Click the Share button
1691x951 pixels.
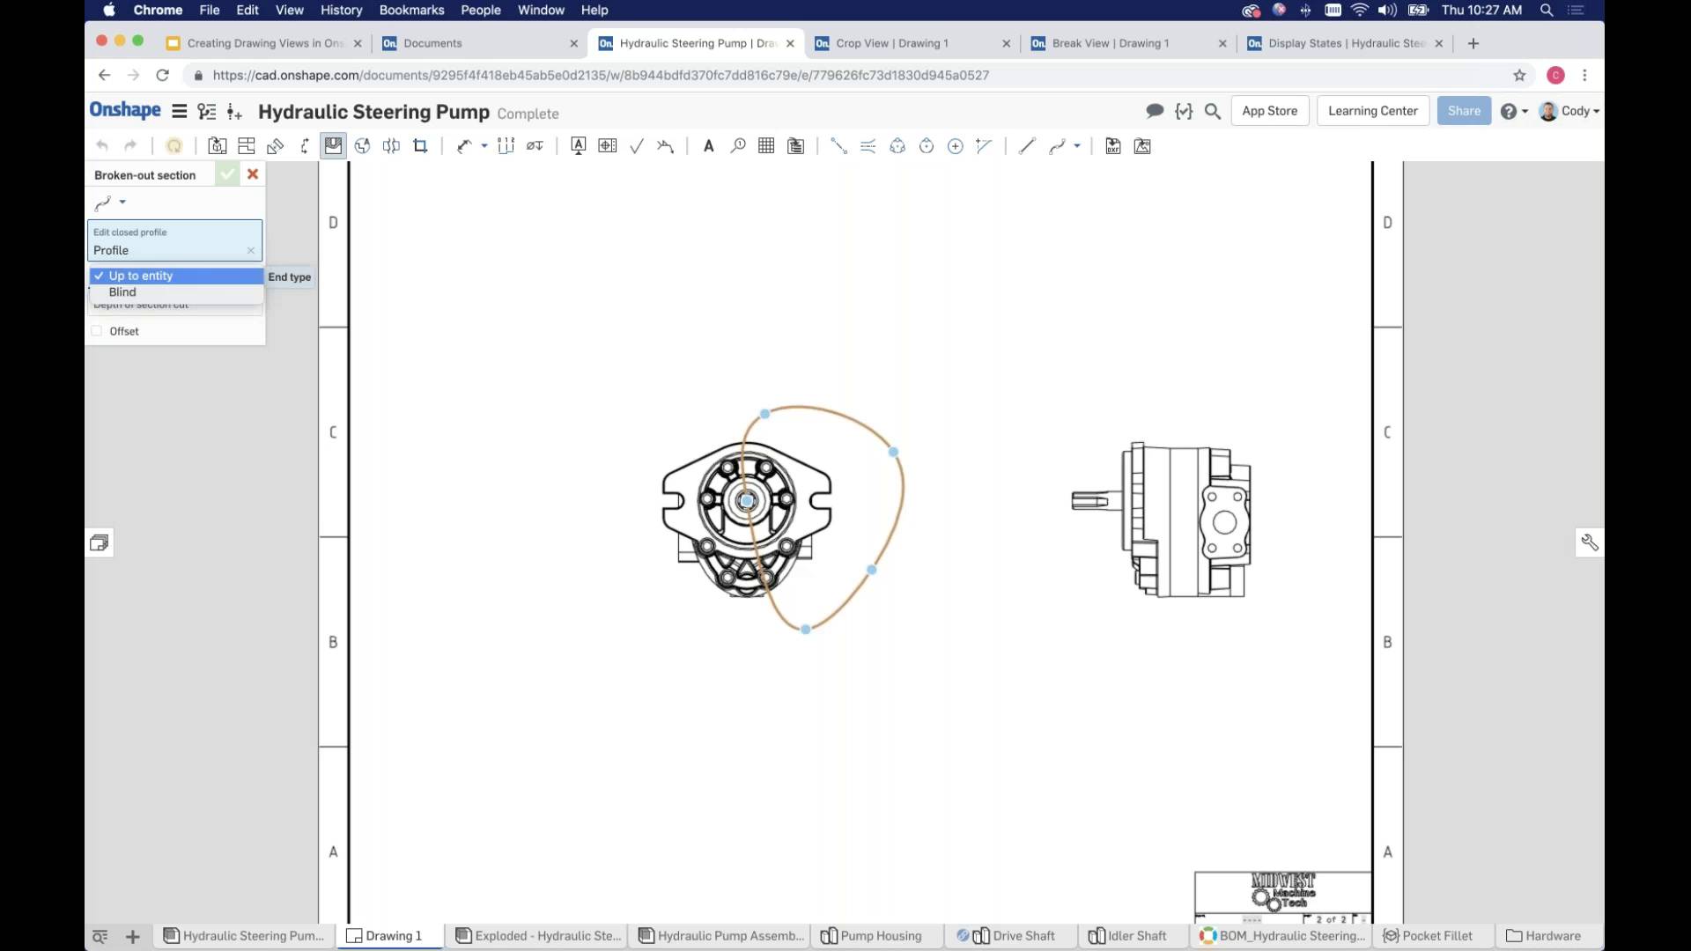1464,111
